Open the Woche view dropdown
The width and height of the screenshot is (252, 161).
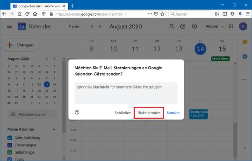pos(214,26)
